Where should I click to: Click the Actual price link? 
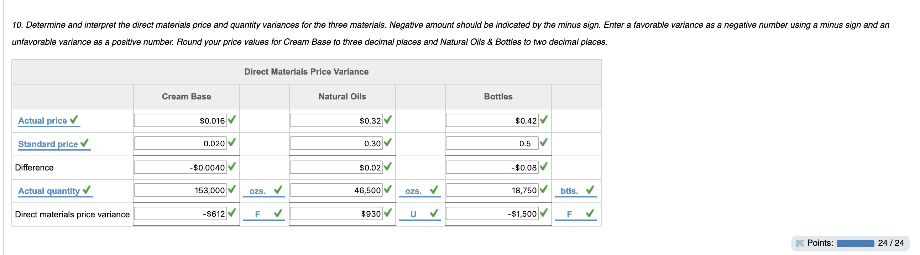click(42, 121)
